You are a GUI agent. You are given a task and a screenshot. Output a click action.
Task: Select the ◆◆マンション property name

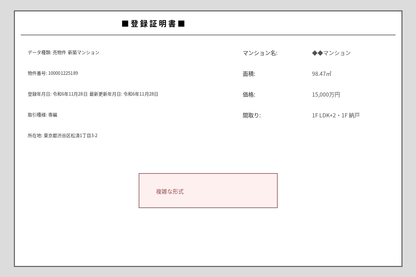click(331, 53)
